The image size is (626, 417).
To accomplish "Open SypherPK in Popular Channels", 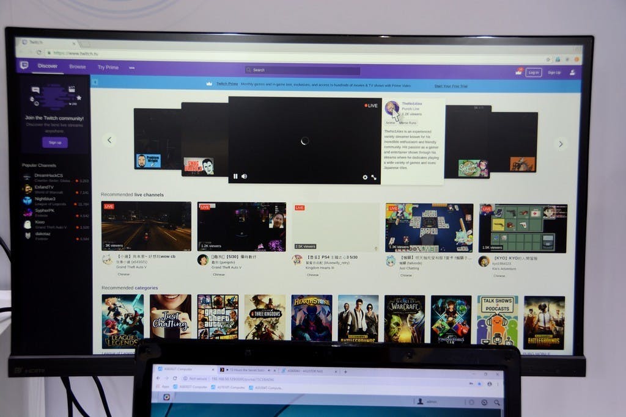I will (x=55, y=212).
